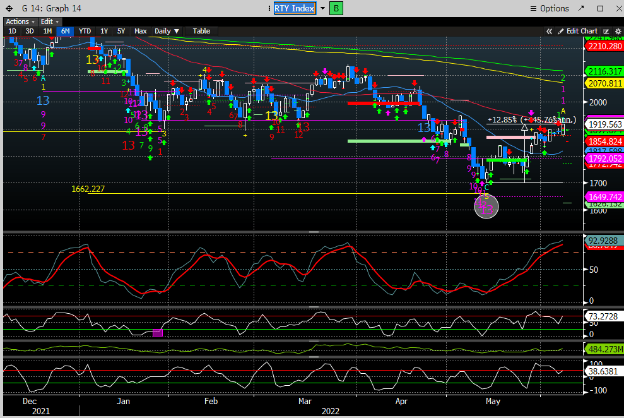
Task: Click the RTY Index ticker input field
Action: click(294, 8)
